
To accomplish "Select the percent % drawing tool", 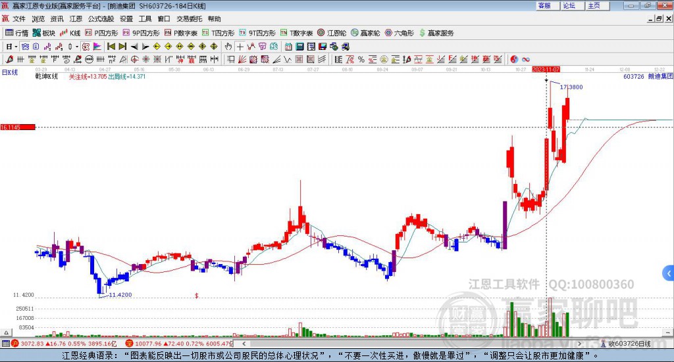I will pos(361,60).
